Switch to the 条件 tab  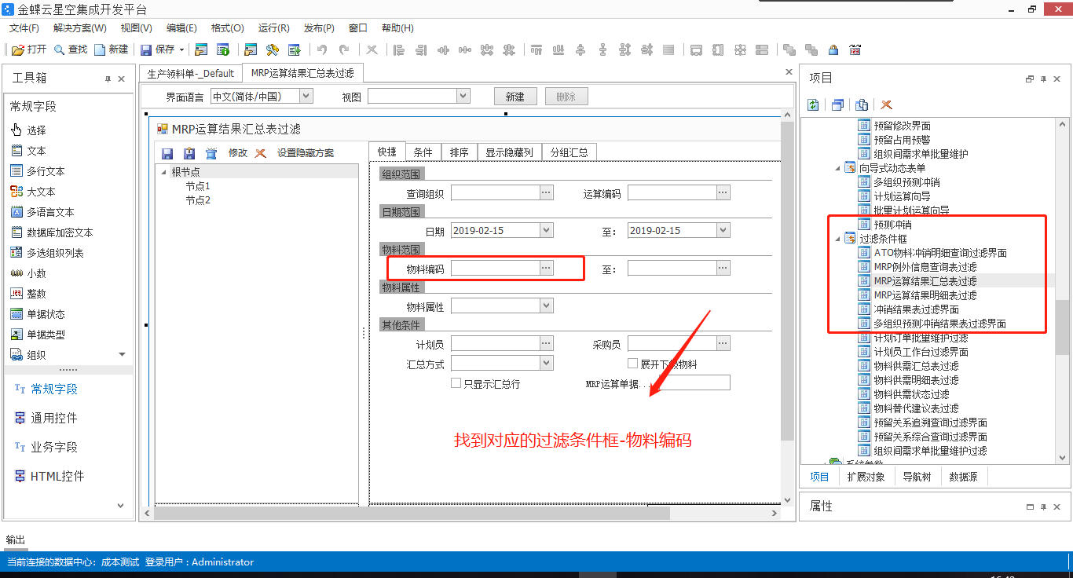[x=423, y=152]
